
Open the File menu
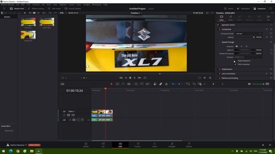coord(18,5)
